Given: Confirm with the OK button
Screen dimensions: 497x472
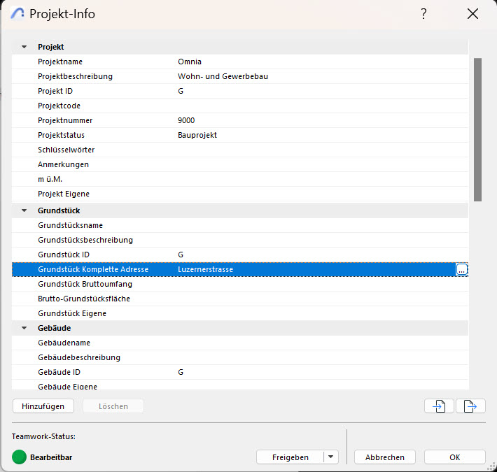Looking at the screenshot, I should 455,457.
